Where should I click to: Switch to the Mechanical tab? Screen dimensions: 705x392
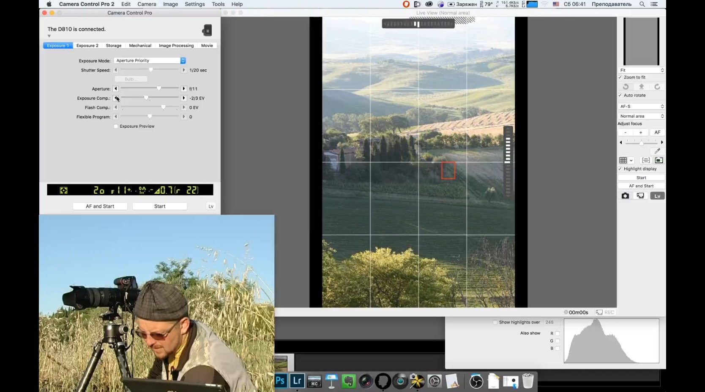click(x=140, y=46)
